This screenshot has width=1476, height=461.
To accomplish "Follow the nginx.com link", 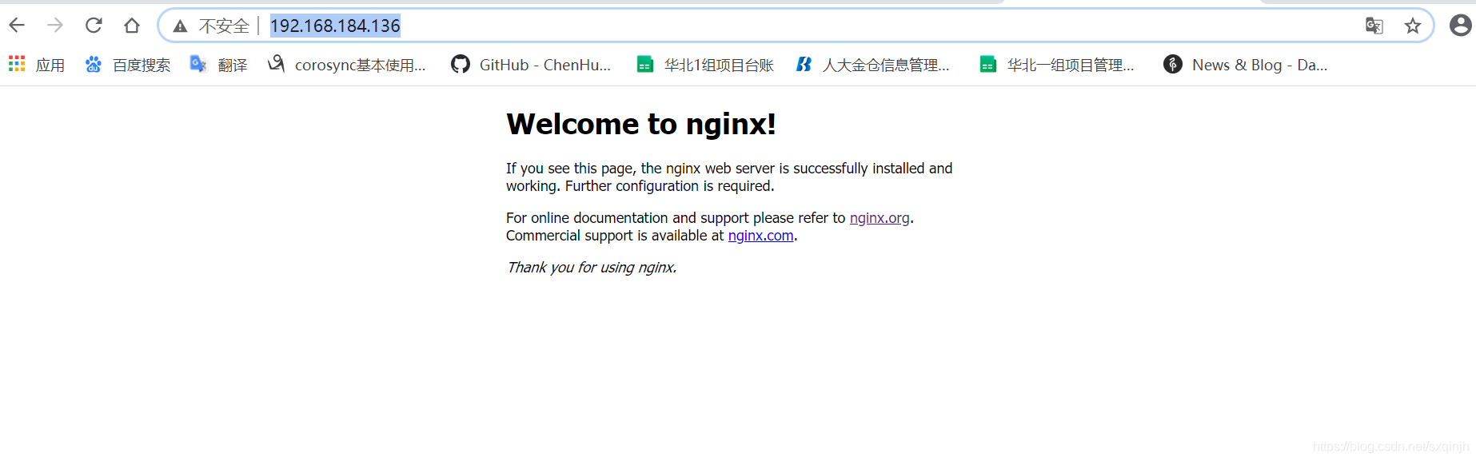I will pyautogui.click(x=760, y=236).
